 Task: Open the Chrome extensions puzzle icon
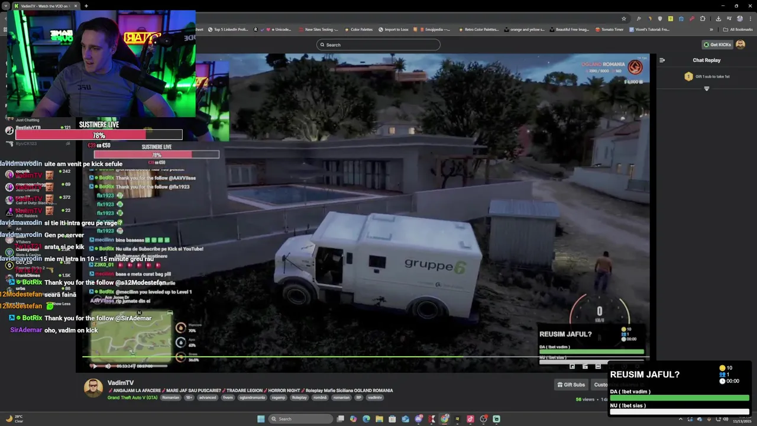pyautogui.click(x=703, y=19)
